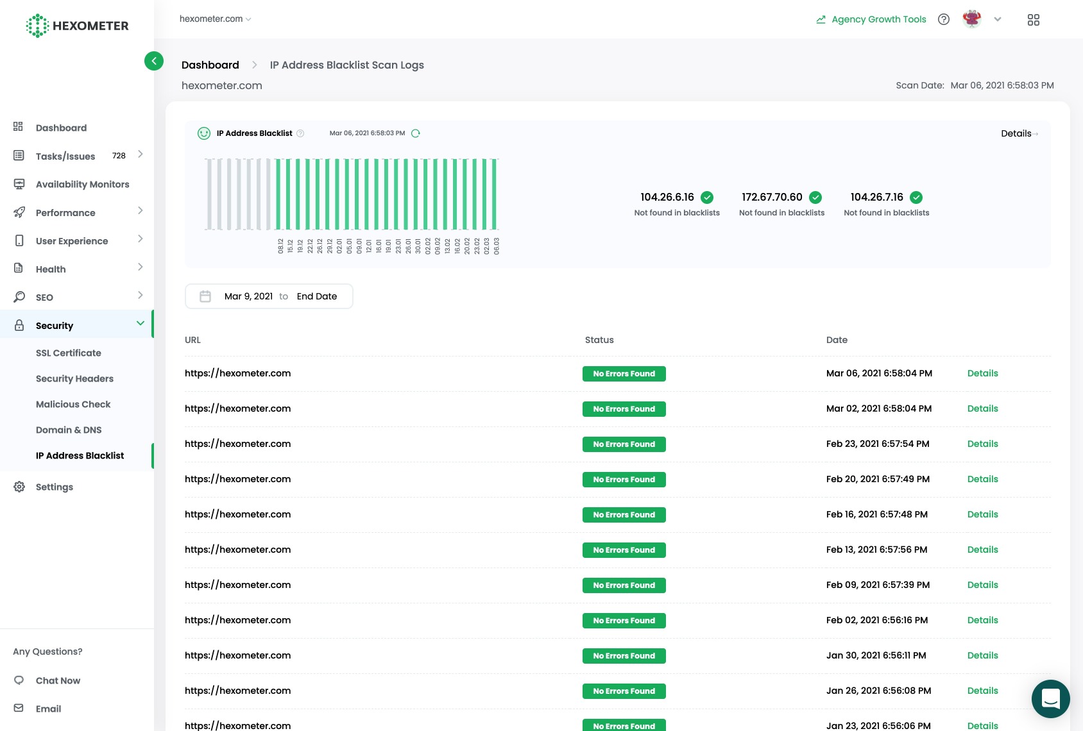Open the hexometer.com site dropdown

pos(215,19)
